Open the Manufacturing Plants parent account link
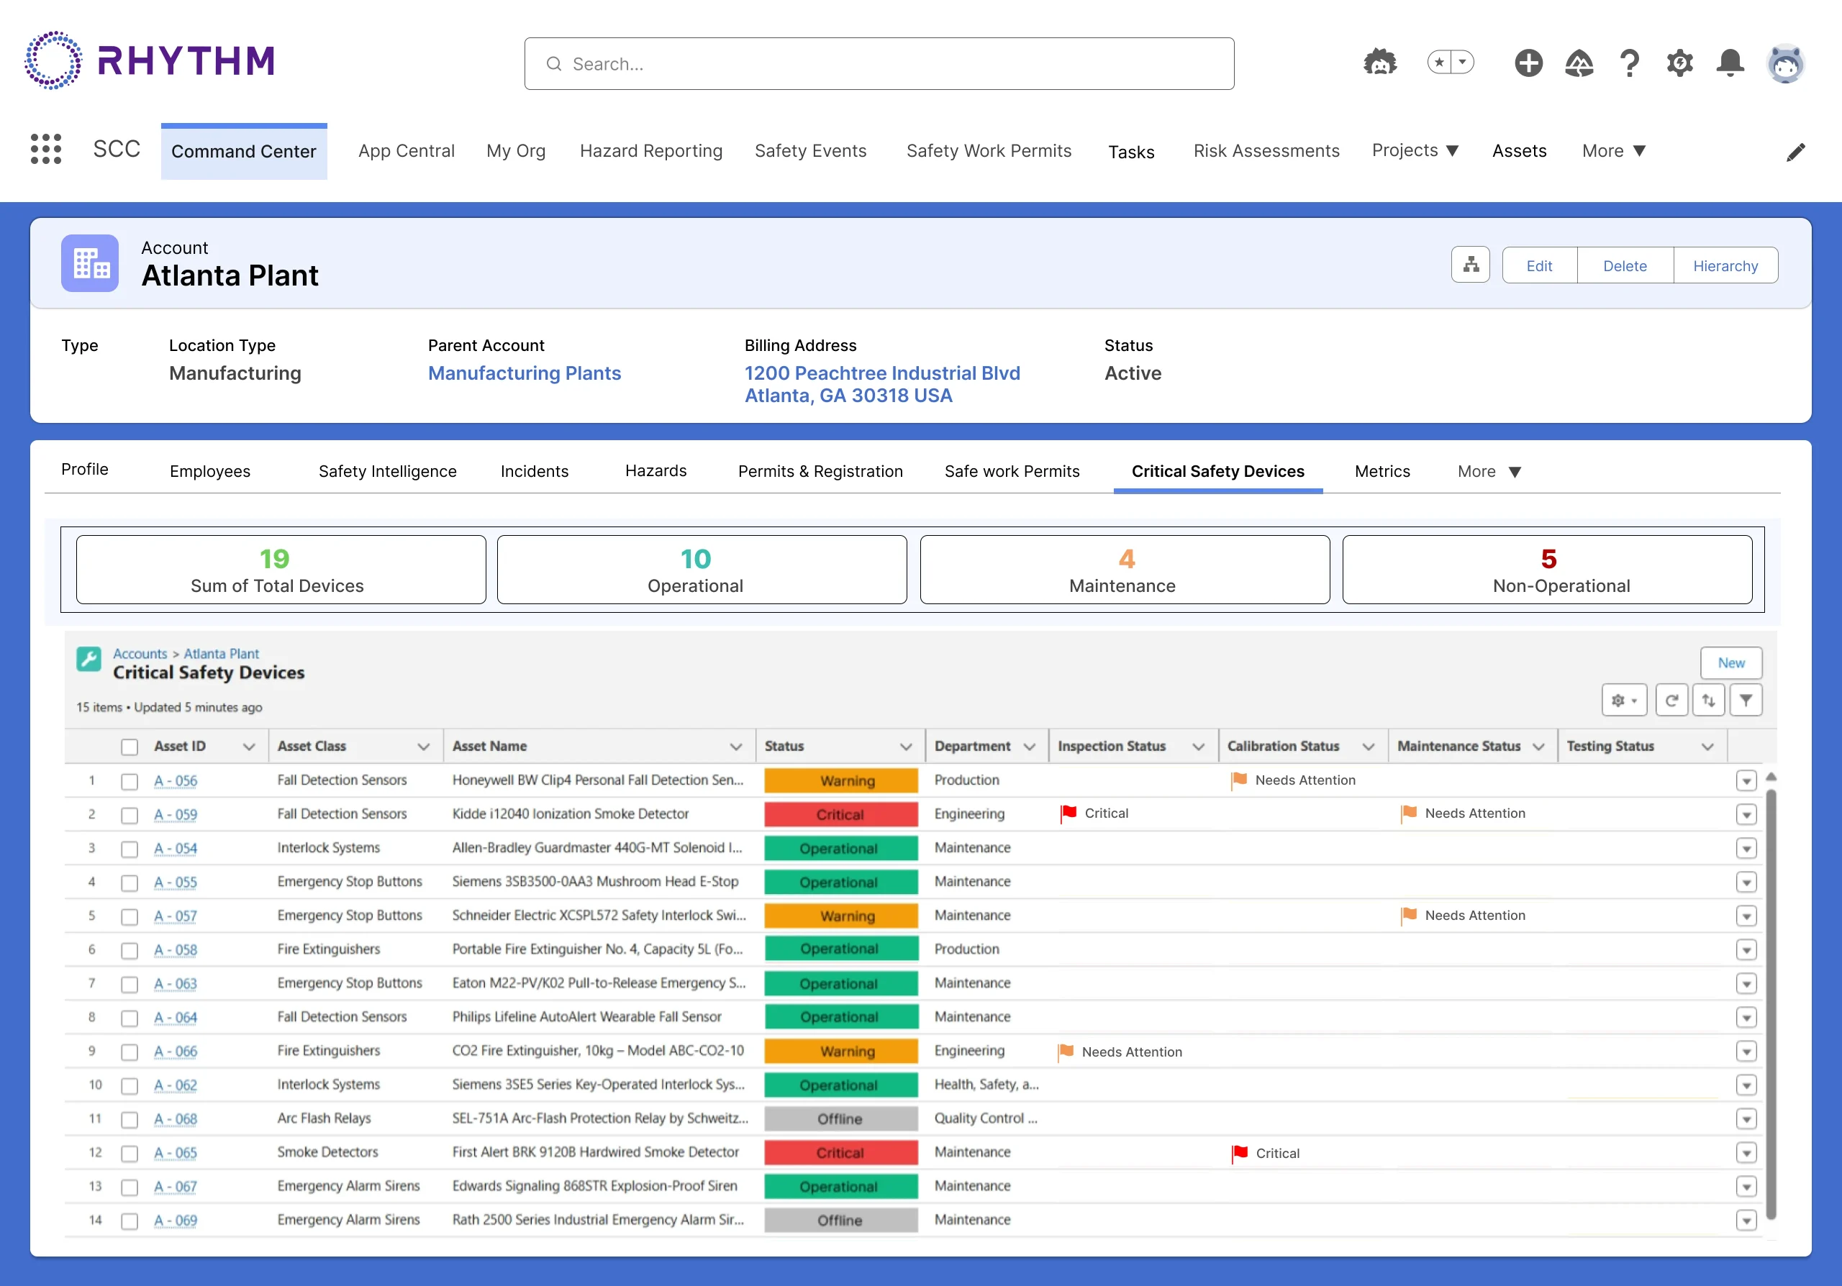Image resolution: width=1842 pixels, height=1286 pixels. pyautogui.click(x=524, y=373)
